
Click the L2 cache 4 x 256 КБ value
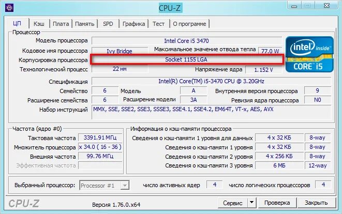(x=279, y=156)
